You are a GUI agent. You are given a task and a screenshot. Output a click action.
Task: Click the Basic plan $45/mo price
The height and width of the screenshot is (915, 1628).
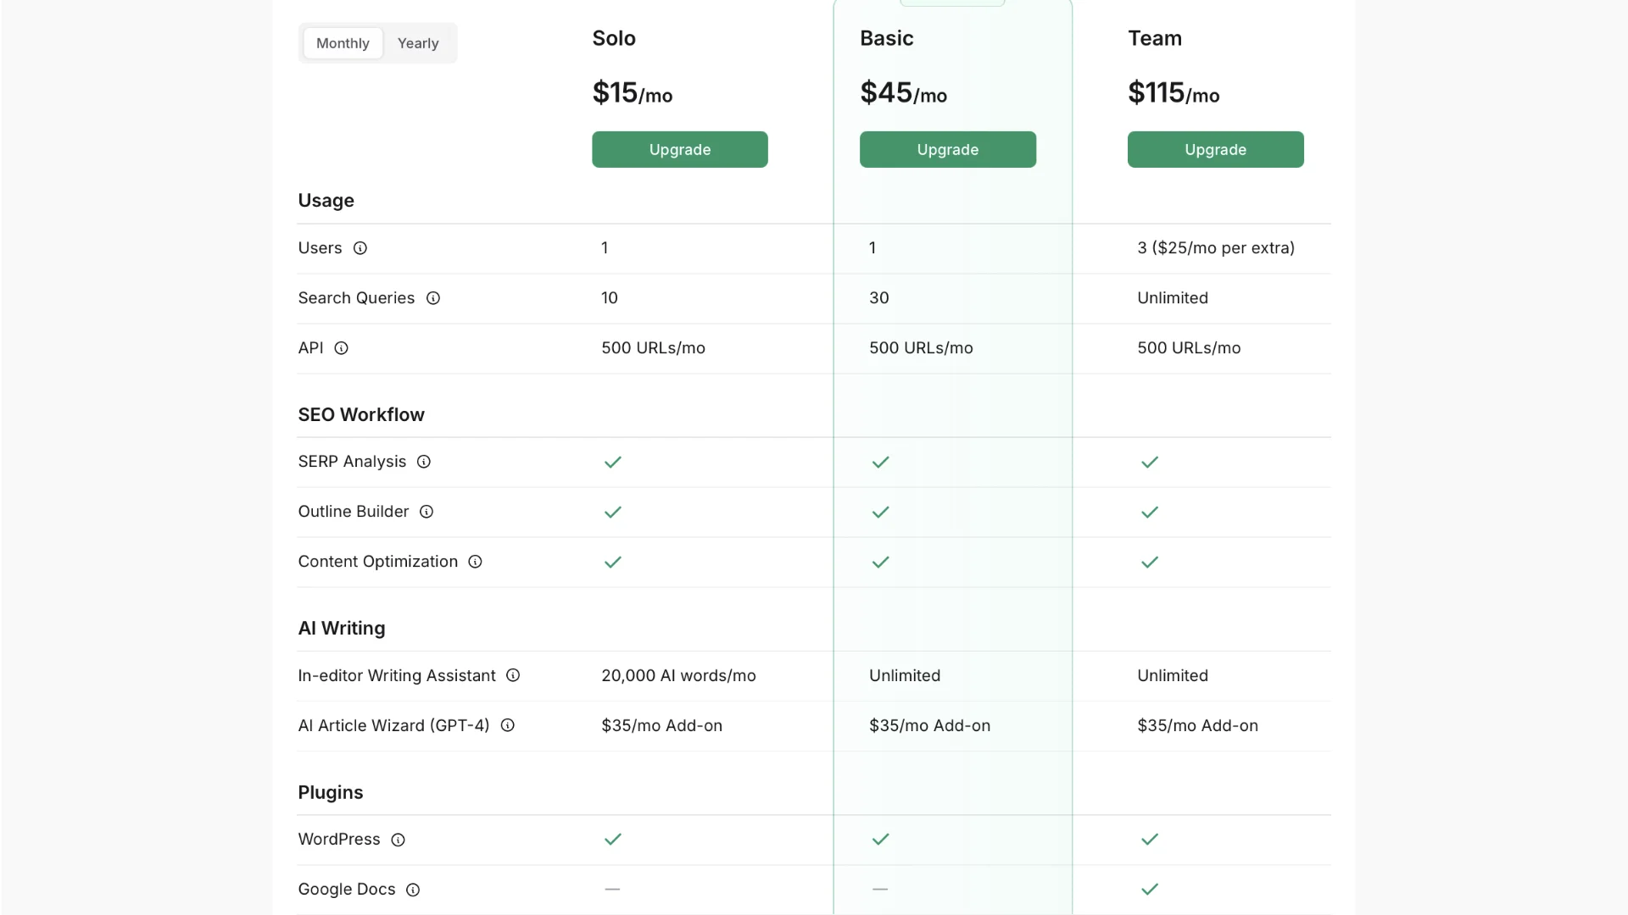click(x=903, y=92)
